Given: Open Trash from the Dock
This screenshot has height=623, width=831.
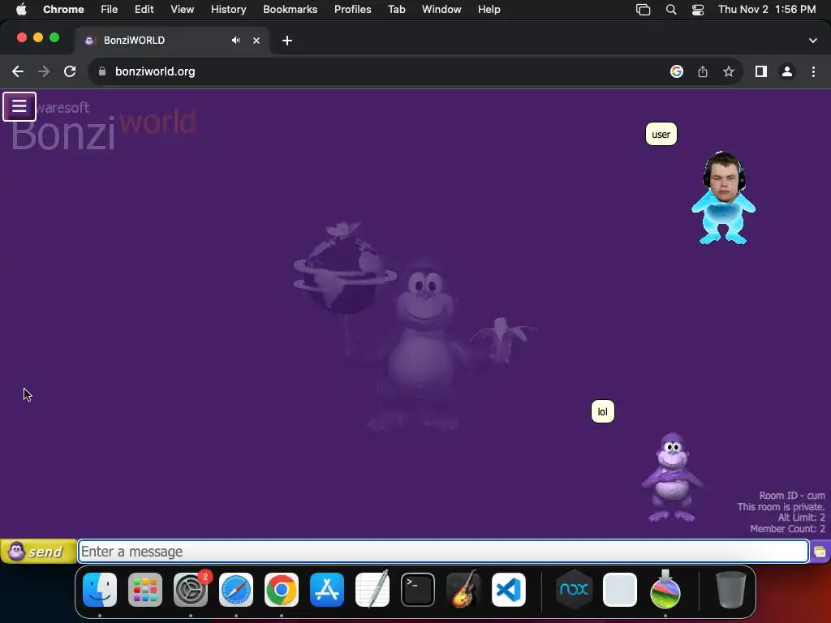Looking at the screenshot, I should tap(730, 590).
